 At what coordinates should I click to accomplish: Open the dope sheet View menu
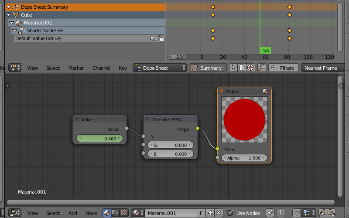pyautogui.click(x=32, y=68)
